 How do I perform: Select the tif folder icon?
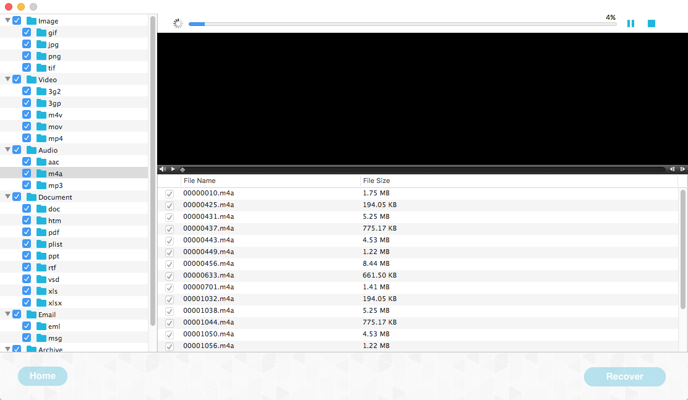[41, 67]
